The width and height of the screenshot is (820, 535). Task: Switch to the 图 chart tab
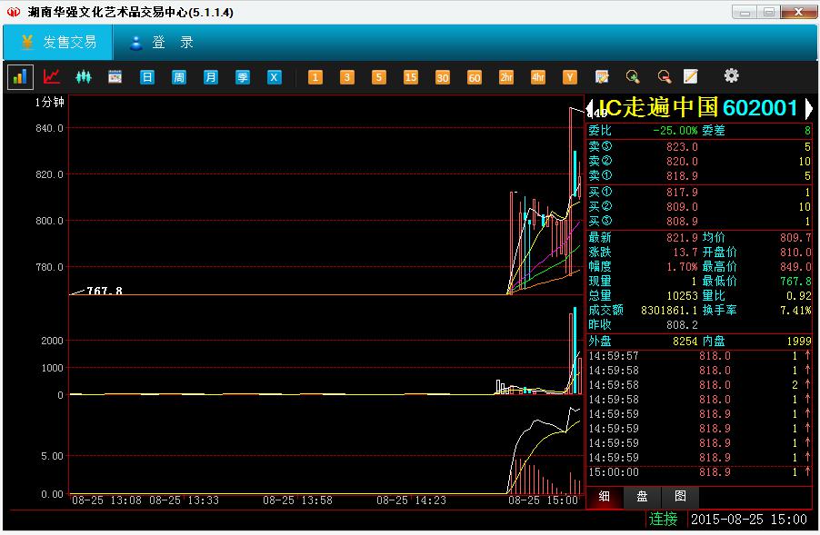(680, 496)
